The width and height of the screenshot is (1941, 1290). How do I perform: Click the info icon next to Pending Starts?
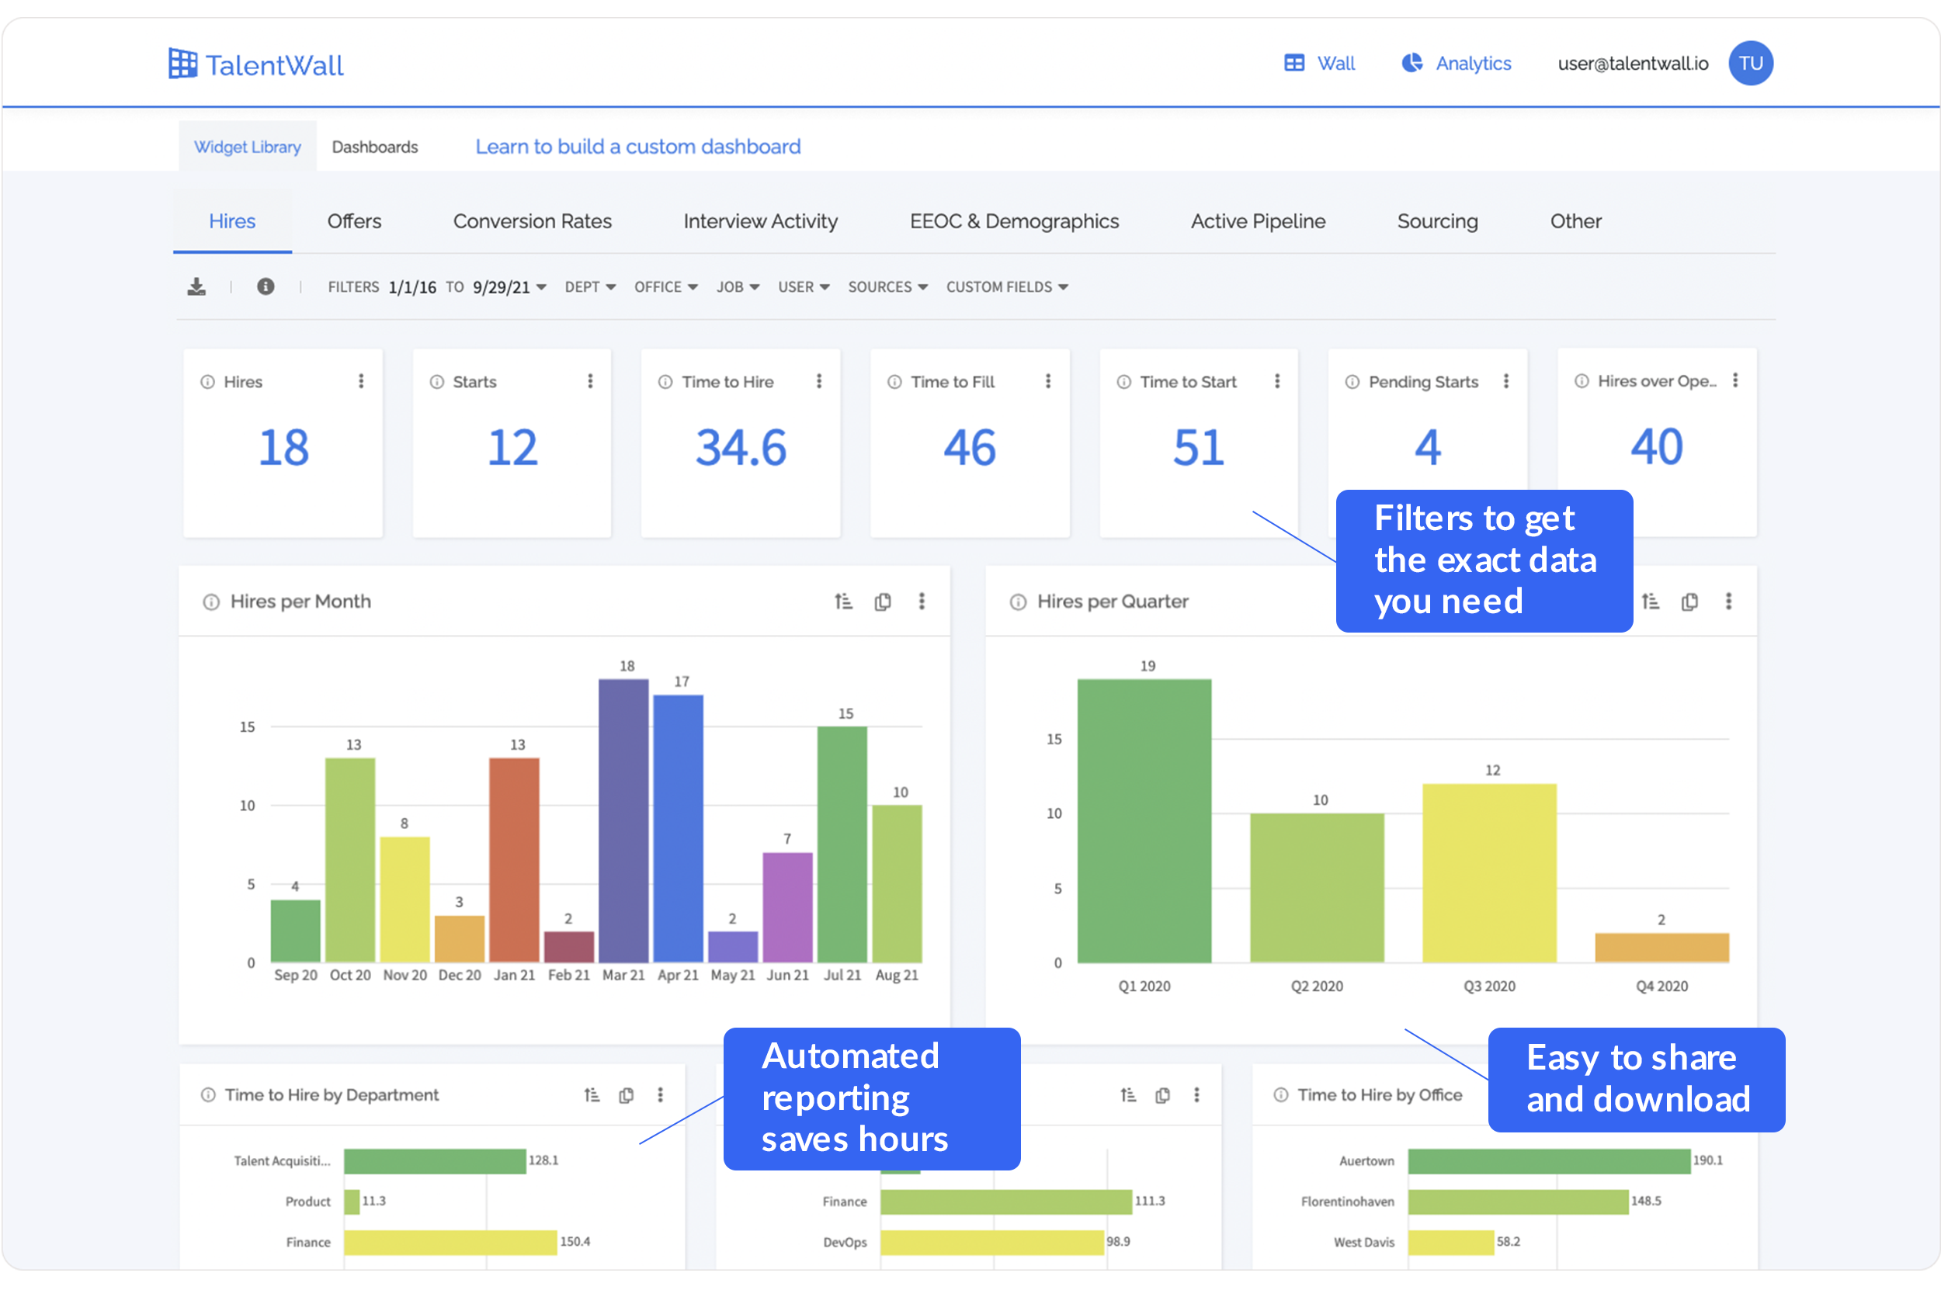1352,382
